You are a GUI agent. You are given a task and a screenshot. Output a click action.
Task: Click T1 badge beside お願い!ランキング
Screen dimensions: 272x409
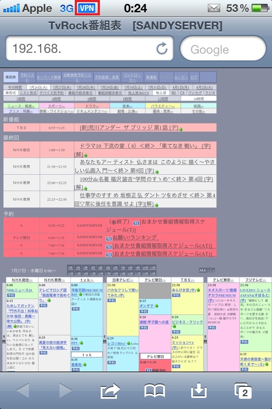pos(109,239)
